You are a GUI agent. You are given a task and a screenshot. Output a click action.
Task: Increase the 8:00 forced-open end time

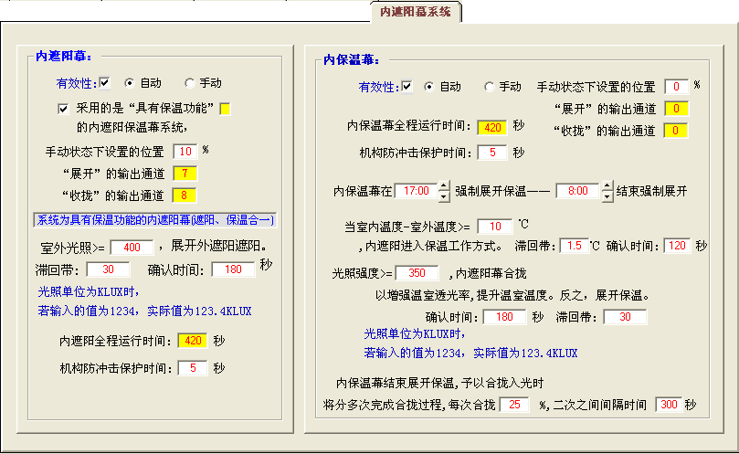coord(606,188)
